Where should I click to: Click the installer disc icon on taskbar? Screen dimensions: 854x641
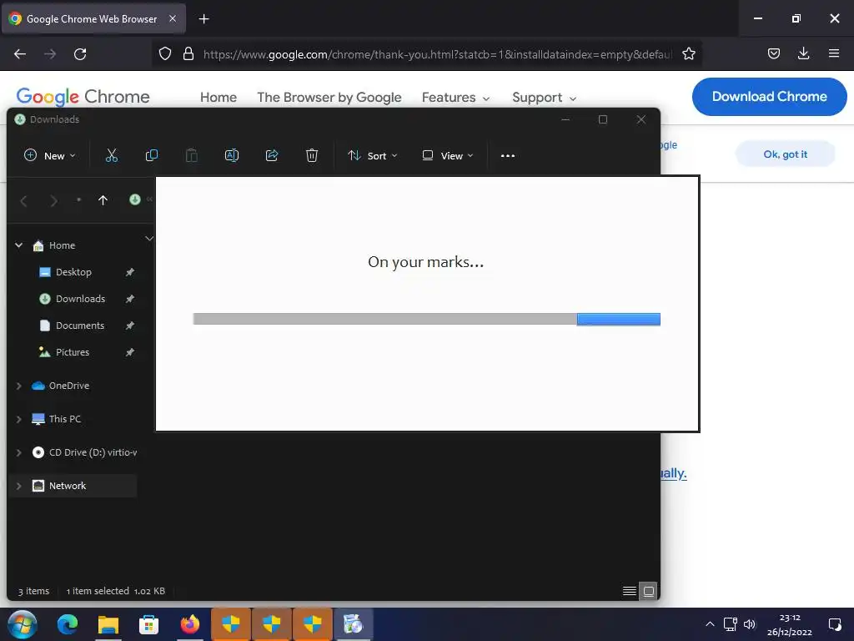[x=353, y=624]
